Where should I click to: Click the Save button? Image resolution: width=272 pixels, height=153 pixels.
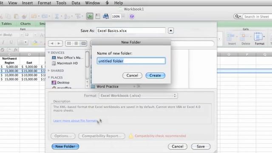click(201, 146)
